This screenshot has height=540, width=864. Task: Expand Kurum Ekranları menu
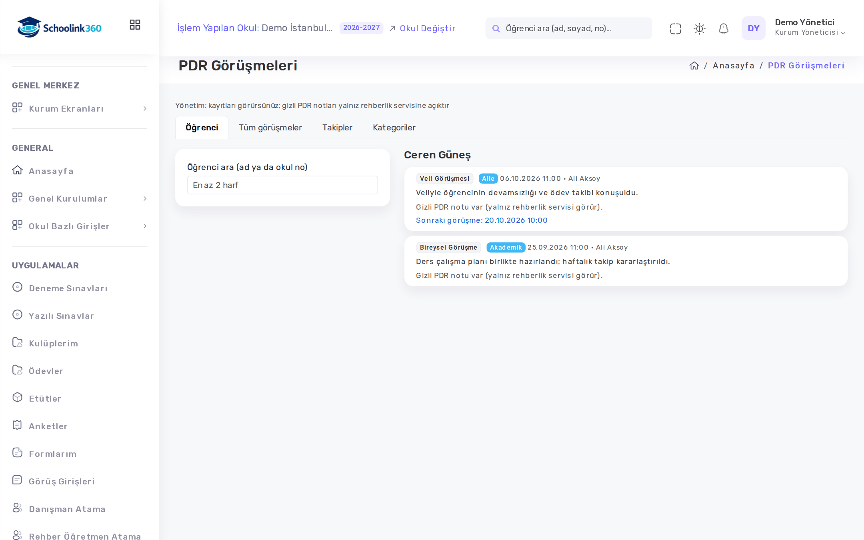click(80, 108)
